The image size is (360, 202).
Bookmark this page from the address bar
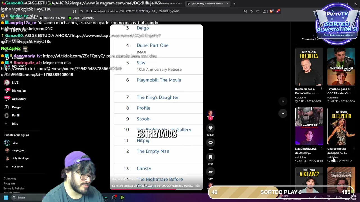74,11
